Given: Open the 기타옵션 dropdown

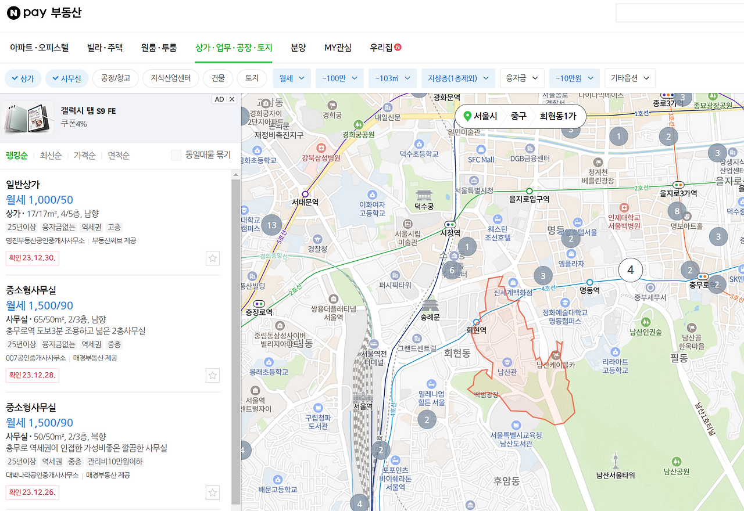Looking at the screenshot, I should point(630,78).
